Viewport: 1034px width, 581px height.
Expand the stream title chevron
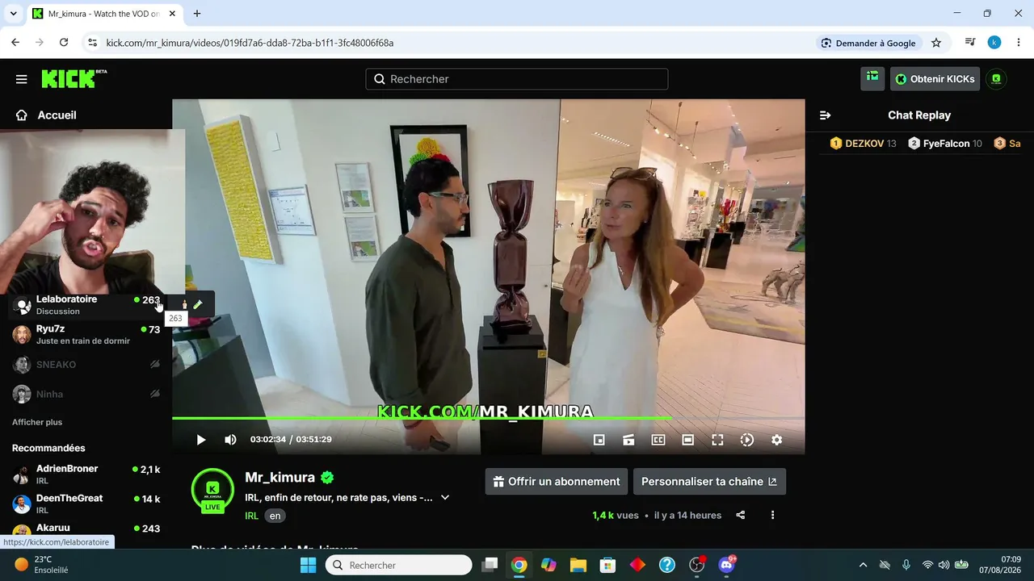[x=445, y=498]
